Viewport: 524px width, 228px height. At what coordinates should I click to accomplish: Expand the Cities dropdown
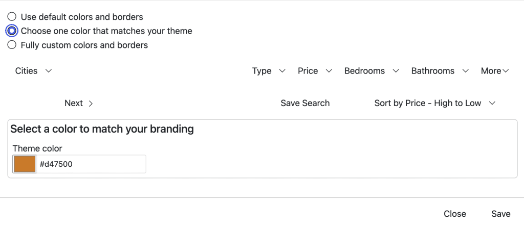tap(33, 71)
